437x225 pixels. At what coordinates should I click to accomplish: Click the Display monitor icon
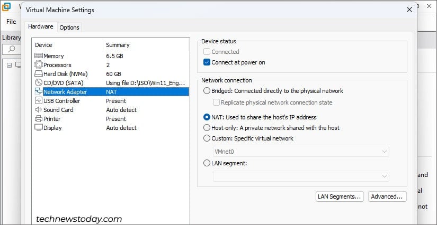click(x=39, y=128)
